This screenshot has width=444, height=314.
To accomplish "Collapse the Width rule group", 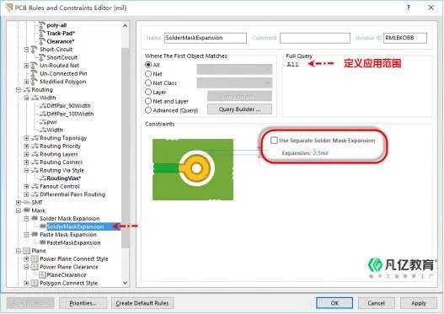I will coord(26,98).
